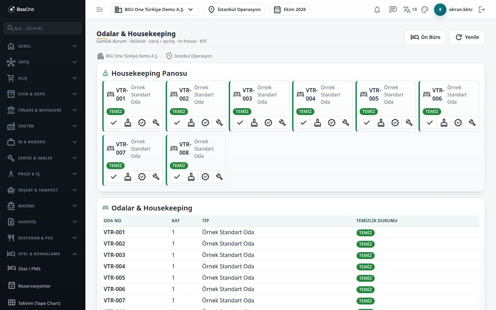Click the logout icon
496x310 pixels.
[482, 10]
